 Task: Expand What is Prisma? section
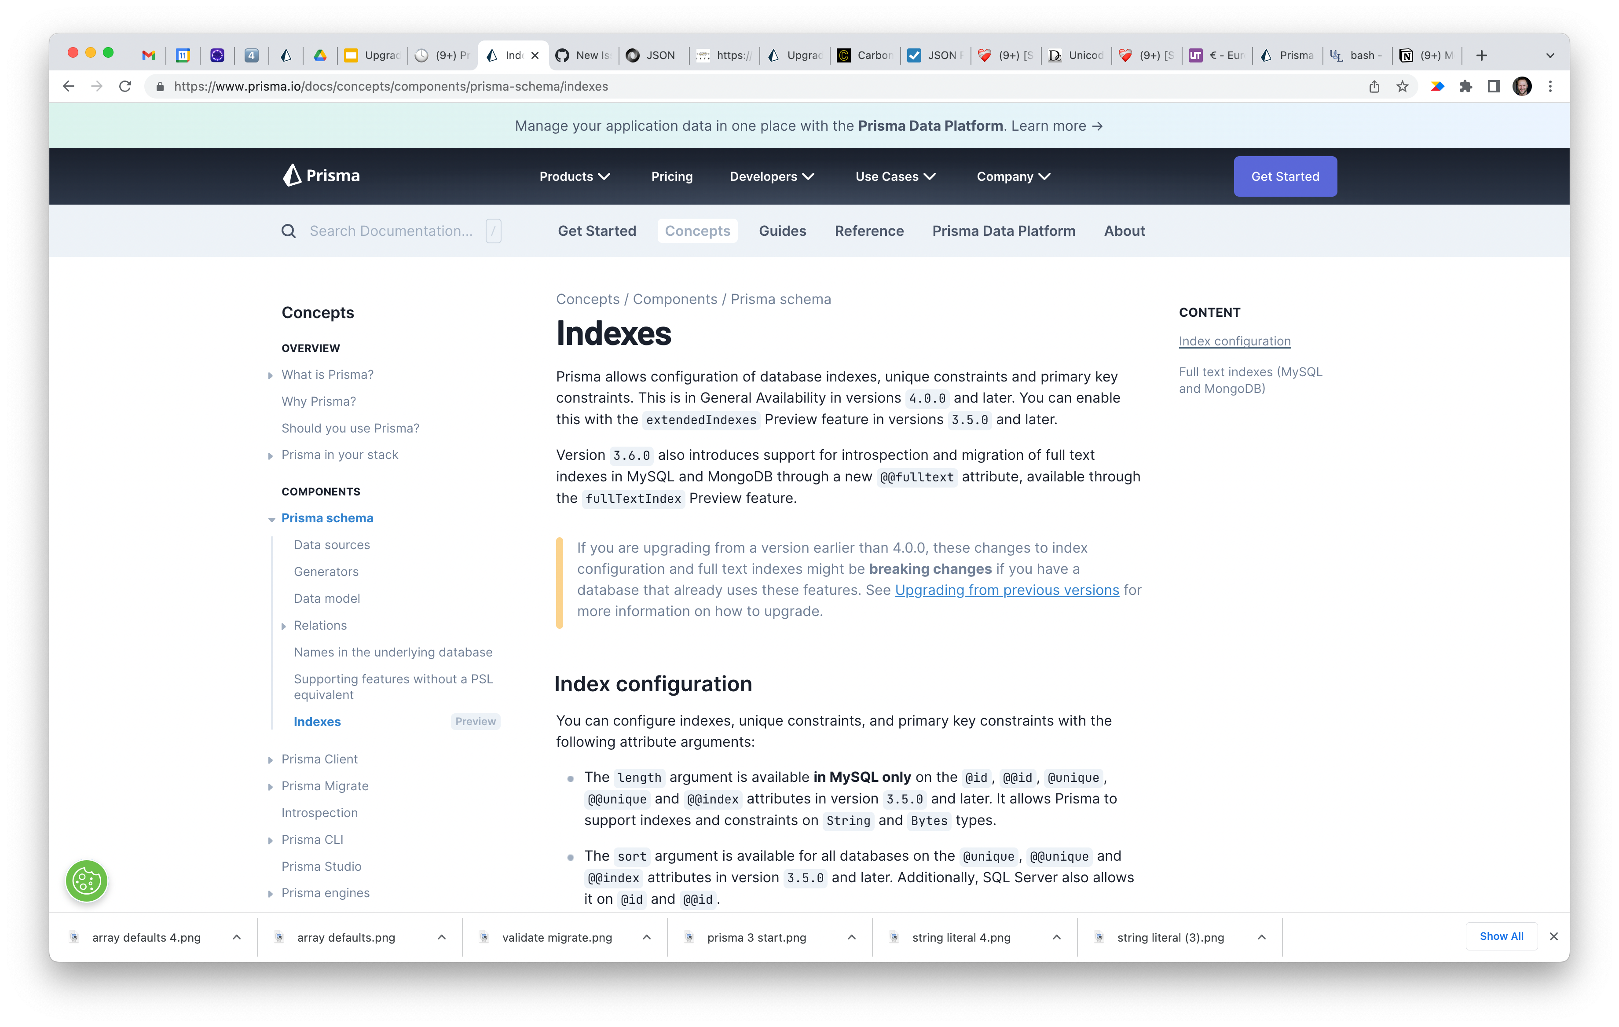pyautogui.click(x=270, y=375)
